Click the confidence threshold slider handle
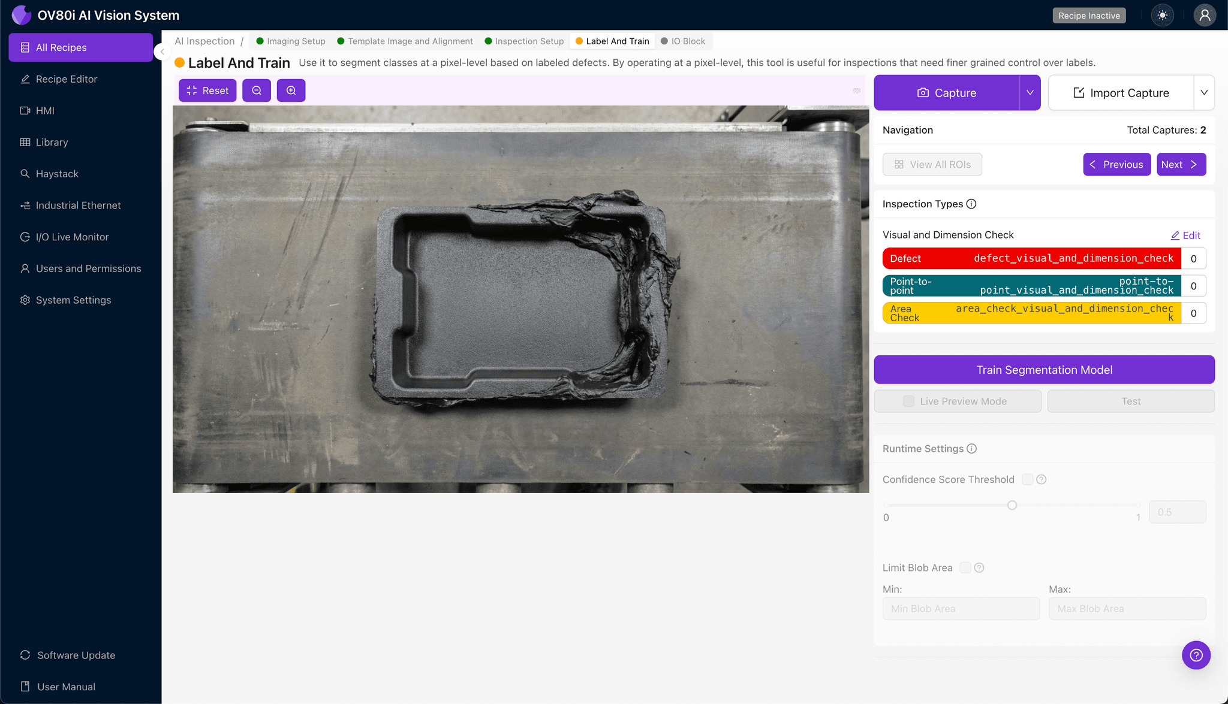 click(1012, 505)
